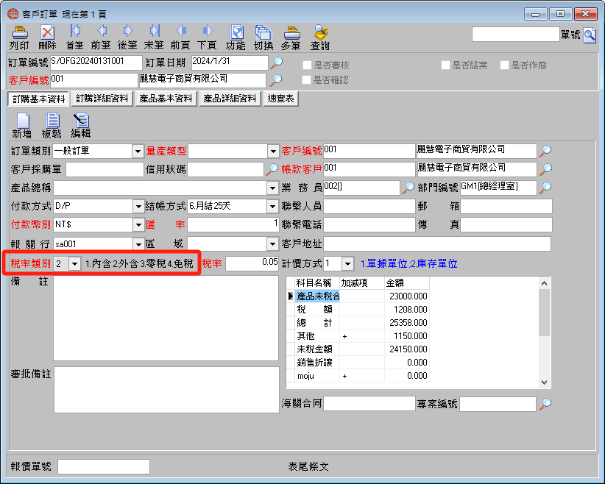Click the lookup icon beside 訂單日期
The width and height of the screenshot is (605, 484).
click(x=276, y=62)
